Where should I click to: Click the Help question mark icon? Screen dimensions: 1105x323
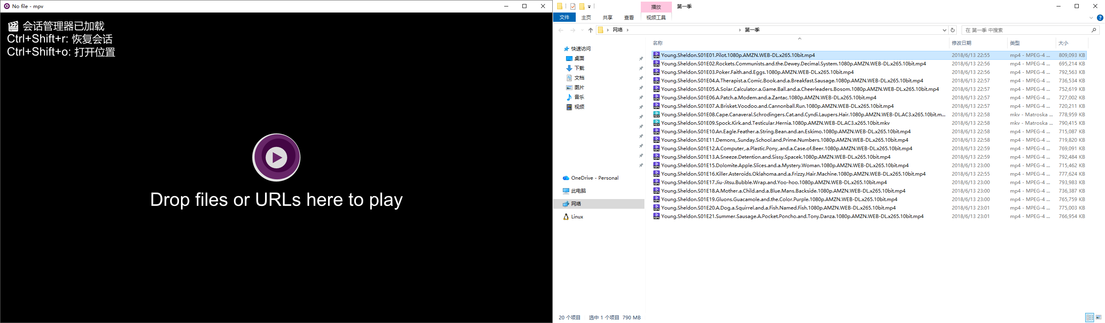click(1100, 18)
